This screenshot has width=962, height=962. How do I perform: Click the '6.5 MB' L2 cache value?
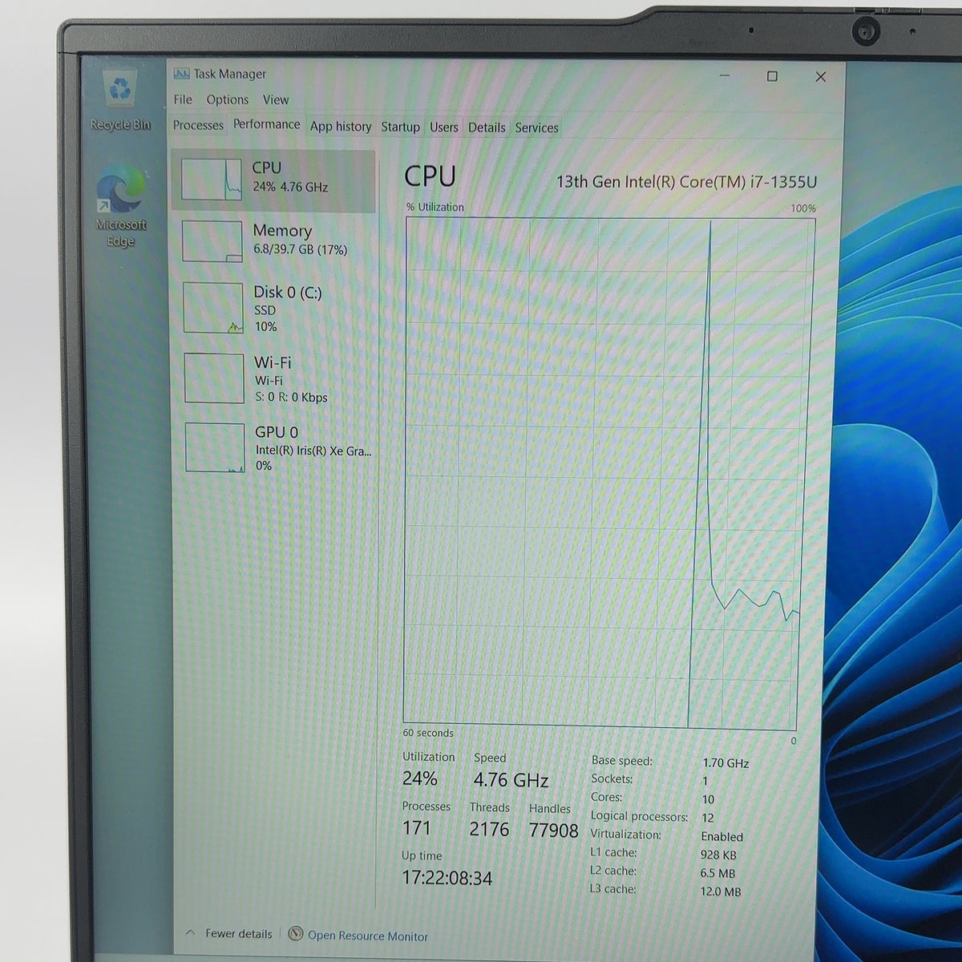pos(717,873)
